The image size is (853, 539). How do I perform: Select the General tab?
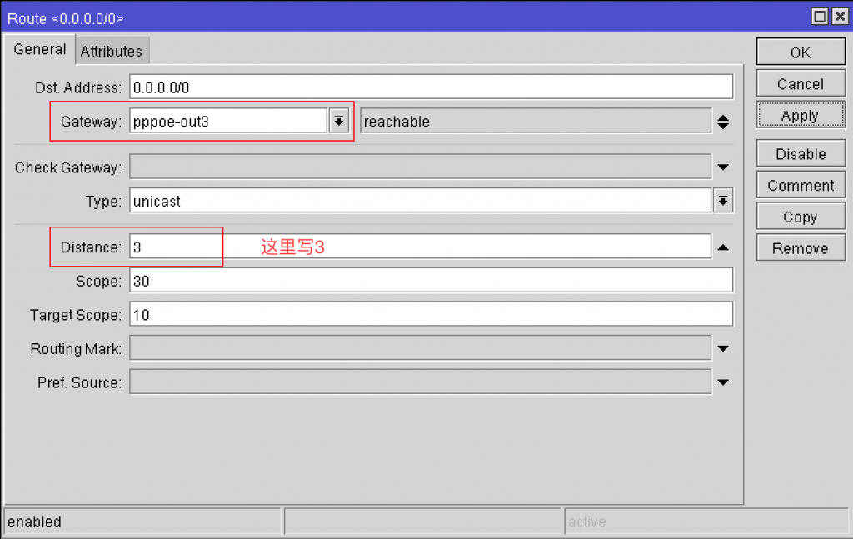(40, 49)
